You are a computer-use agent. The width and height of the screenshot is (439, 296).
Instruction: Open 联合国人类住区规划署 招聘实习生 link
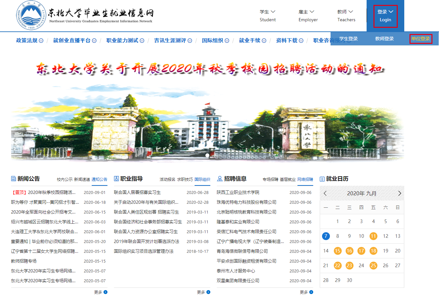pyautogui.click(x=146, y=212)
